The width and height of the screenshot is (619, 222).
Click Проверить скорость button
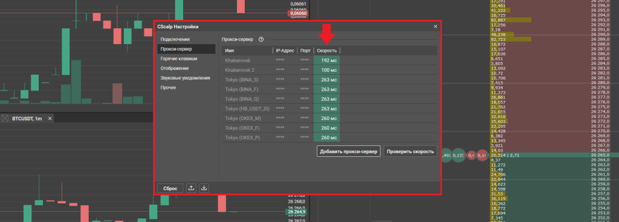(x=410, y=151)
